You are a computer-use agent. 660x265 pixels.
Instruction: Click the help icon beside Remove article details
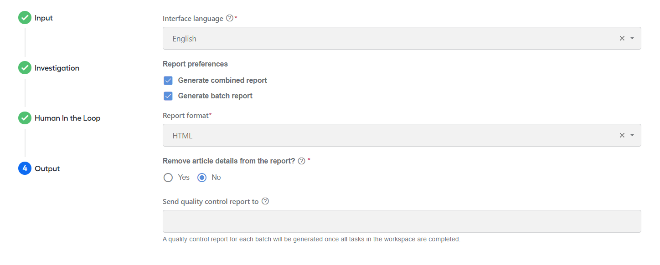pyautogui.click(x=301, y=161)
